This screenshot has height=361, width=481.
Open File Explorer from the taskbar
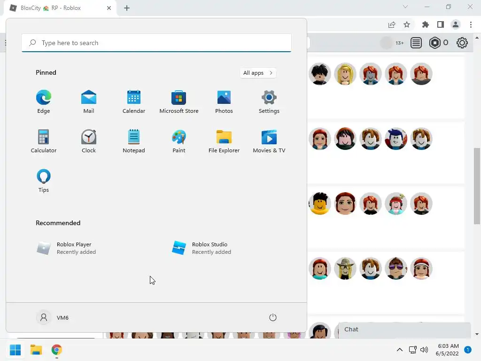(x=36, y=350)
